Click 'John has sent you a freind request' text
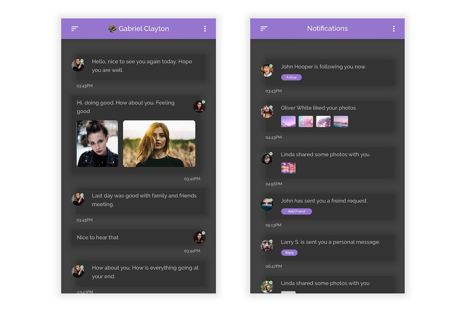The width and height of the screenshot is (467, 311). coord(324,201)
